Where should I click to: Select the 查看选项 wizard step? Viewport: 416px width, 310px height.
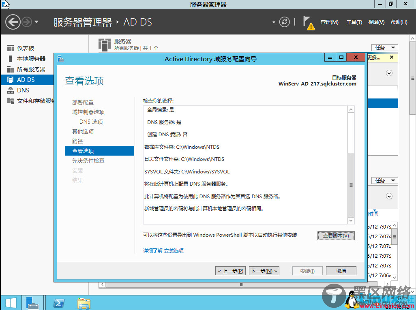(99, 151)
